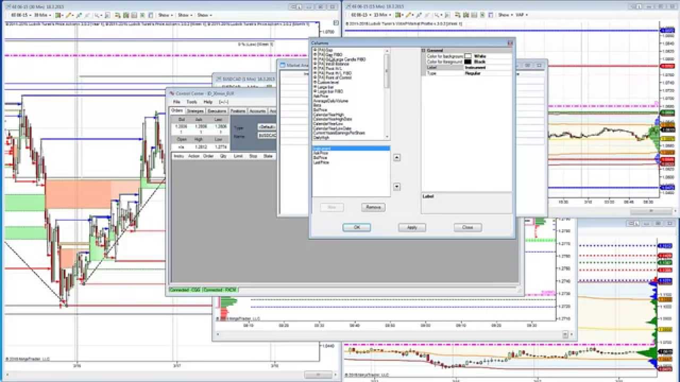Switch to Executions tab in Control Center
The width and height of the screenshot is (680, 382).
(217, 111)
